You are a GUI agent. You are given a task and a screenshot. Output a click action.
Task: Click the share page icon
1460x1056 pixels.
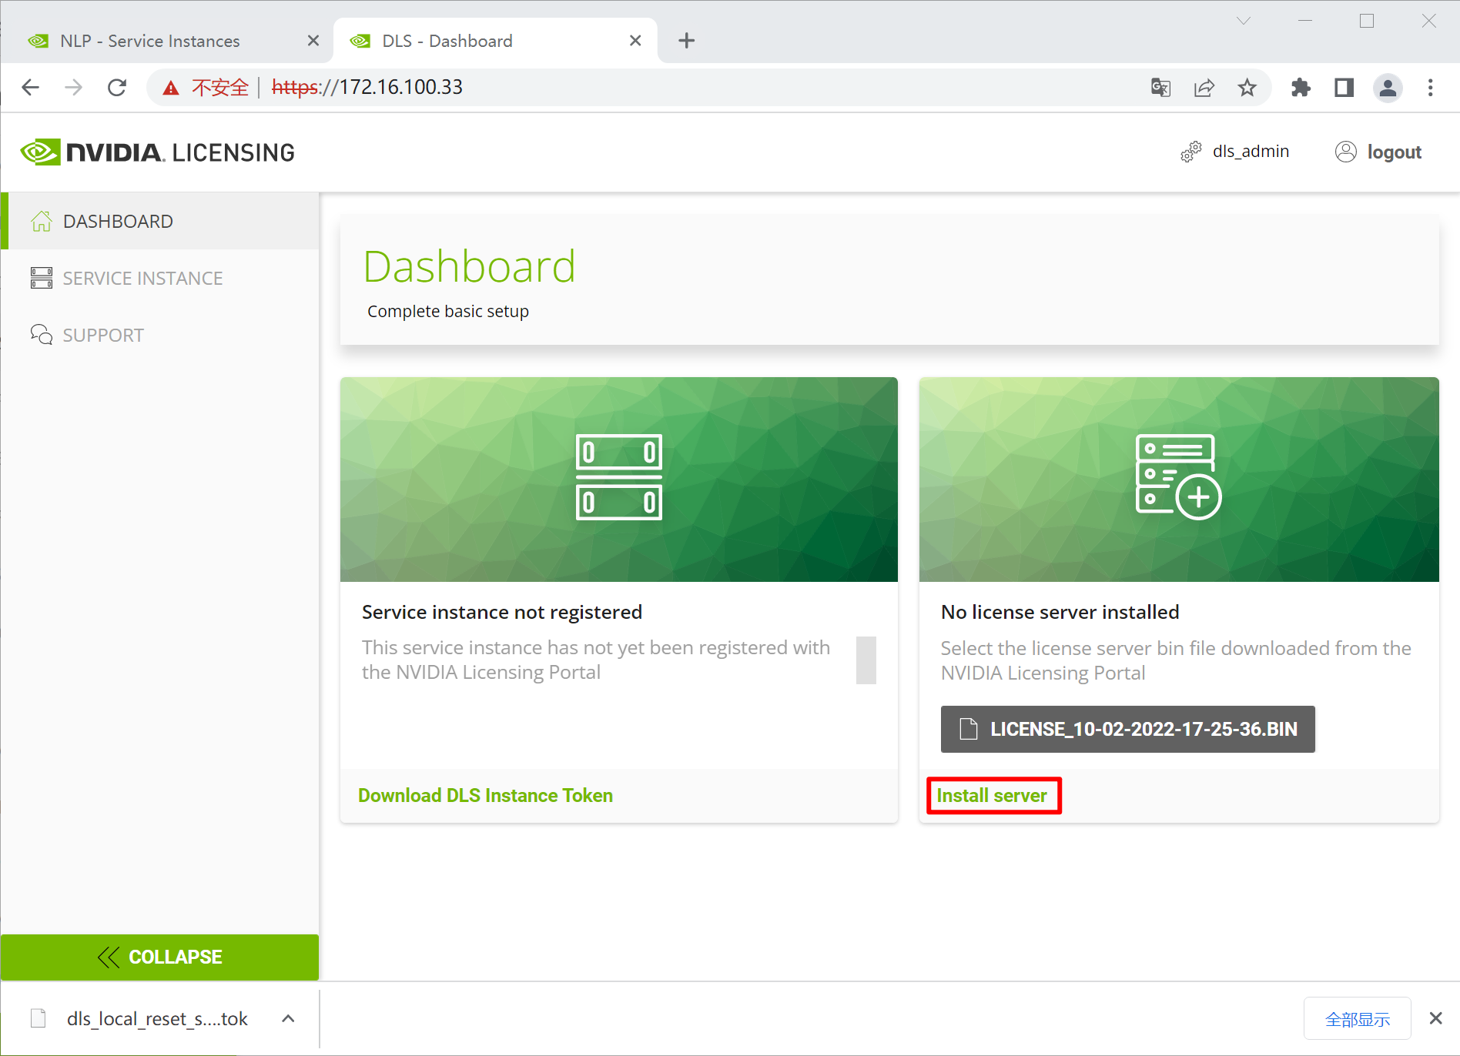(x=1204, y=88)
